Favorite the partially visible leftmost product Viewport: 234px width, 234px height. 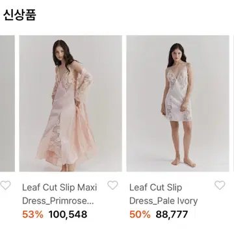pos(5,185)
